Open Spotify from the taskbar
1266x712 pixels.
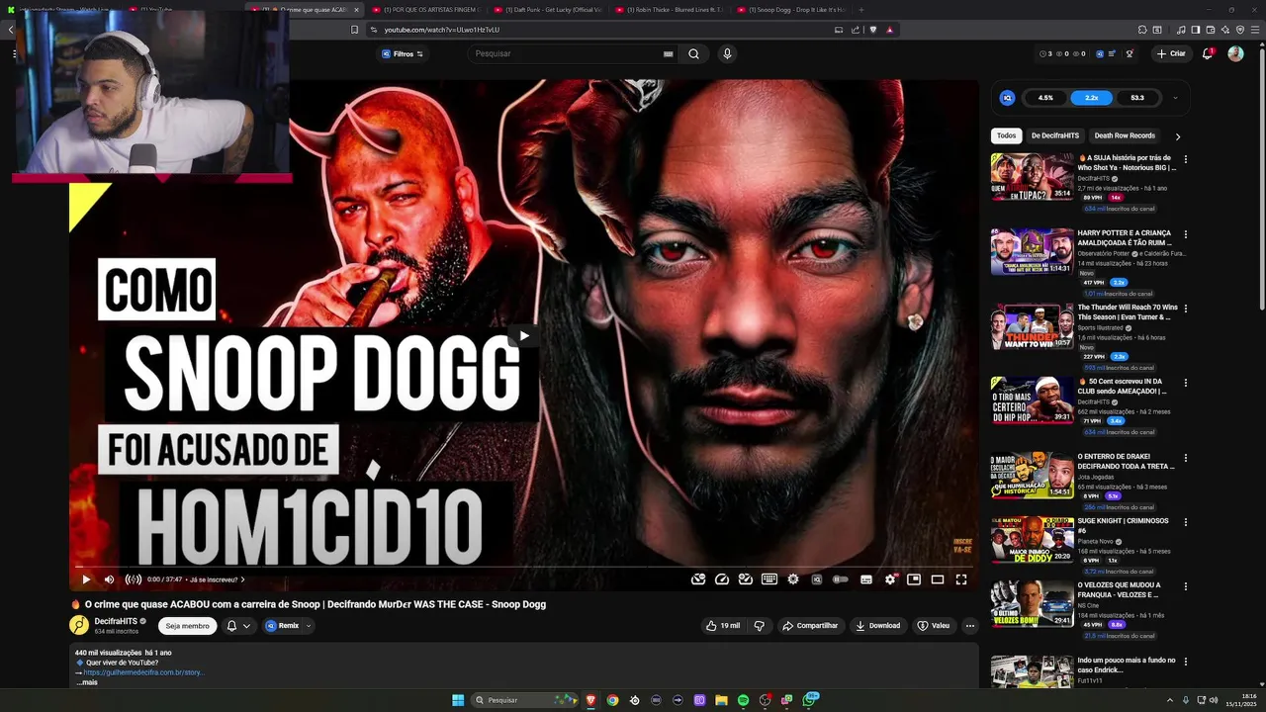point(743,700)
